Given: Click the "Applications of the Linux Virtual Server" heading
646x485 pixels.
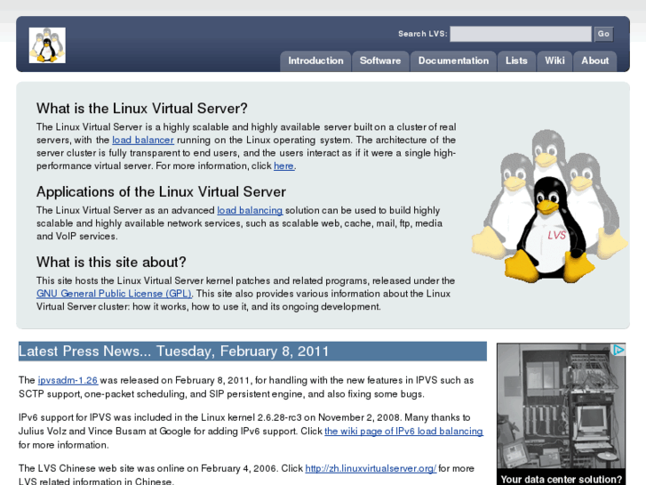Looking at the screenshot, I should tap(161, 192).
